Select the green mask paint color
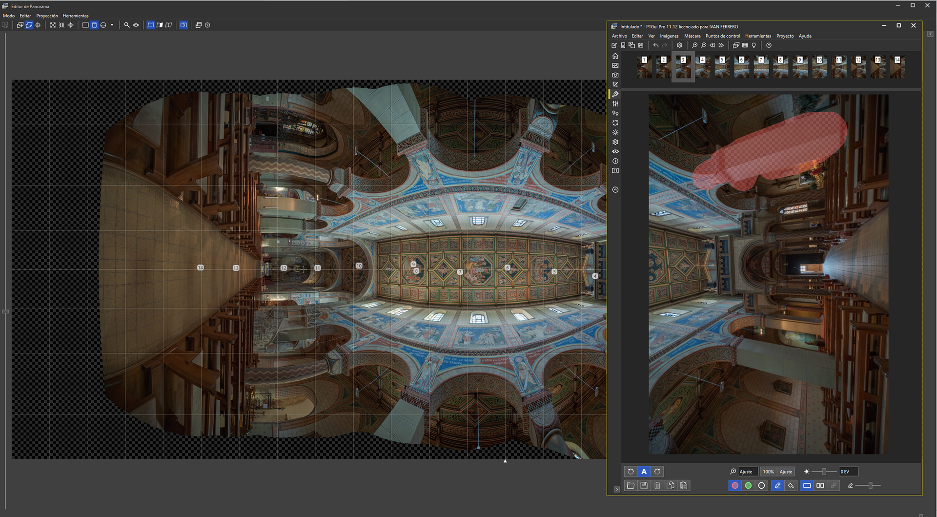 coord(748,485)
